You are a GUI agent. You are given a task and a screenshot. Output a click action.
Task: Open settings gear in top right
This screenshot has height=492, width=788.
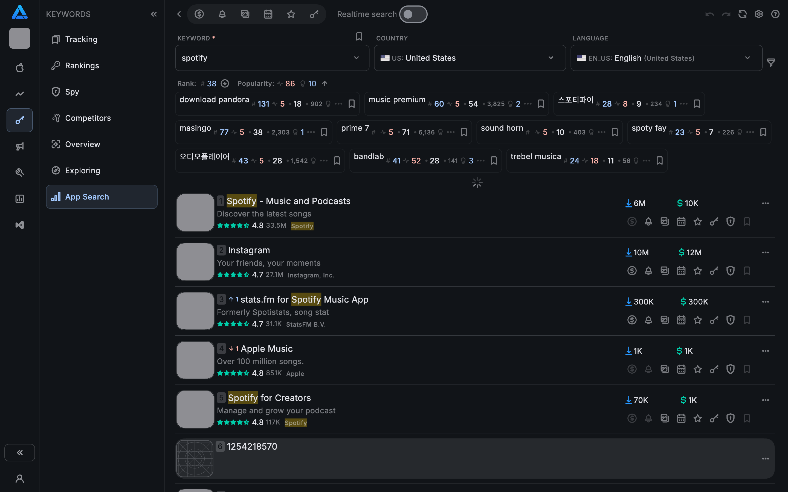pyautogui.click(x=759, y=14)
